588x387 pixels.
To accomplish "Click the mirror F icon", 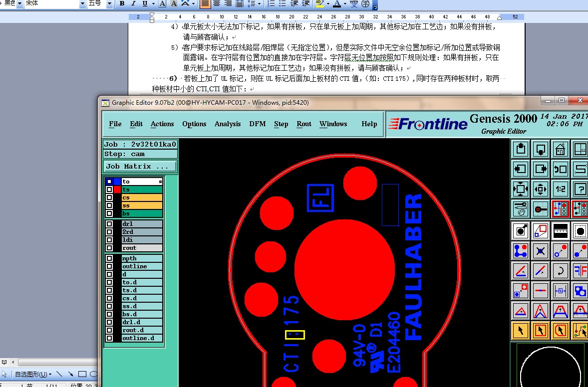I will (580, 270).
